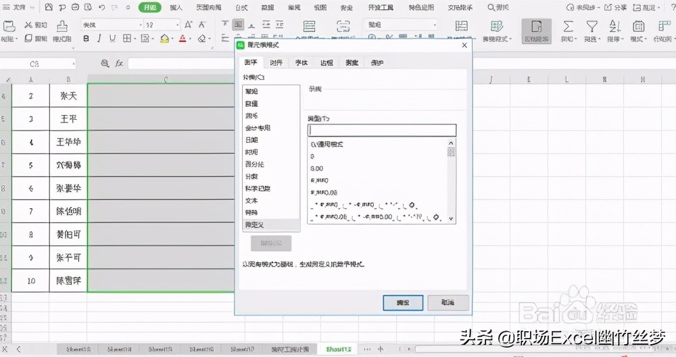Click the Borders grid icon
The image size is (676, 357).
[127, 39]
